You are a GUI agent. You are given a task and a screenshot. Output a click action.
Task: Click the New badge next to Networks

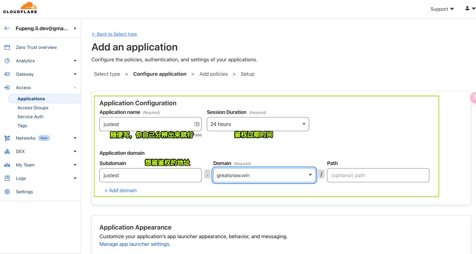tap(44, 138)
